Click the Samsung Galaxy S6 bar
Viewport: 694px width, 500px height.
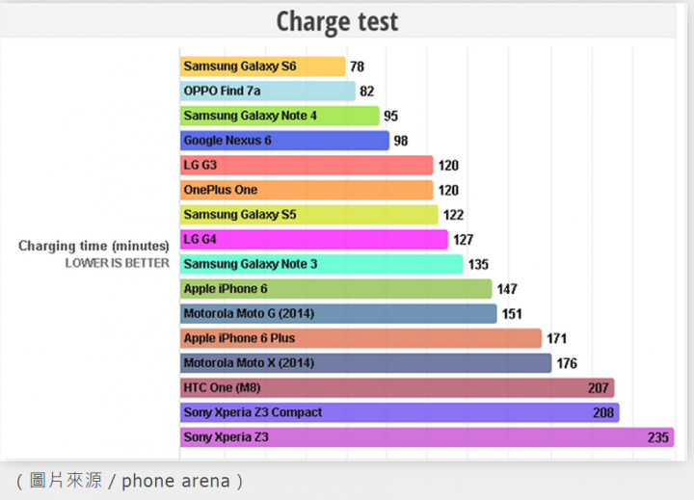262,66
